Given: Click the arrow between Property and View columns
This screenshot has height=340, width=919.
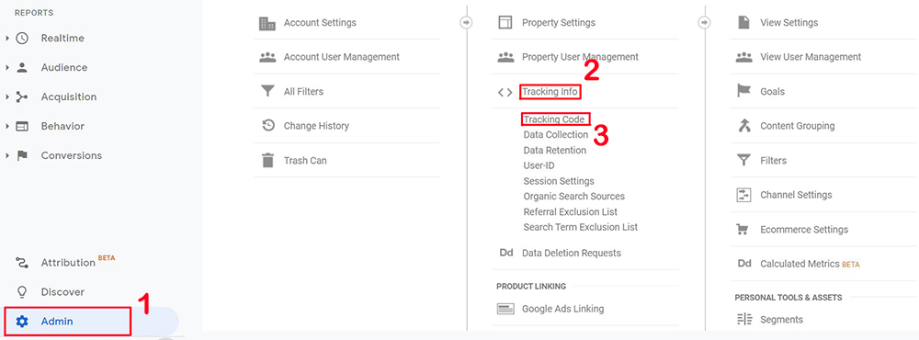Looking at the screenshot, I should coord(705,23).
